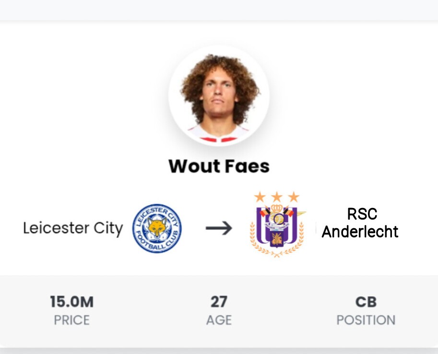The width and height of the screenshot is (438, 354).
Task: Click the Leicester City club crest
Action: [157, 228]
